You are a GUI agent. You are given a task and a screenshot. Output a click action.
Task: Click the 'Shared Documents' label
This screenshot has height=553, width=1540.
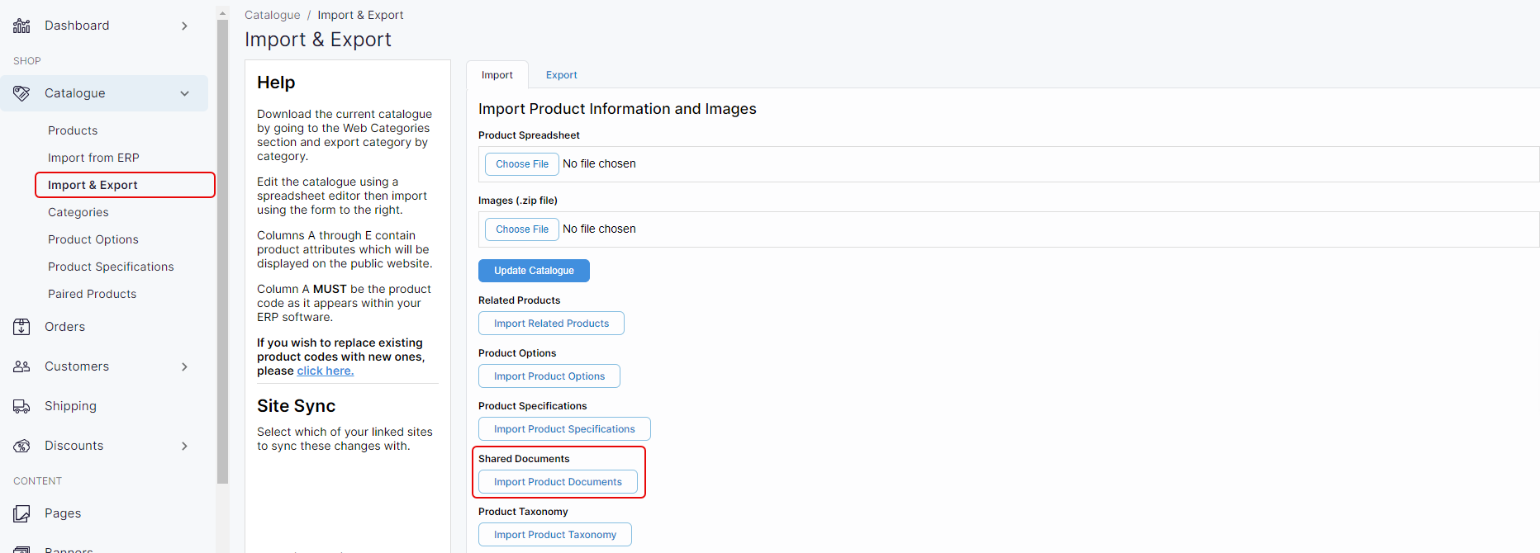[524, 459]
